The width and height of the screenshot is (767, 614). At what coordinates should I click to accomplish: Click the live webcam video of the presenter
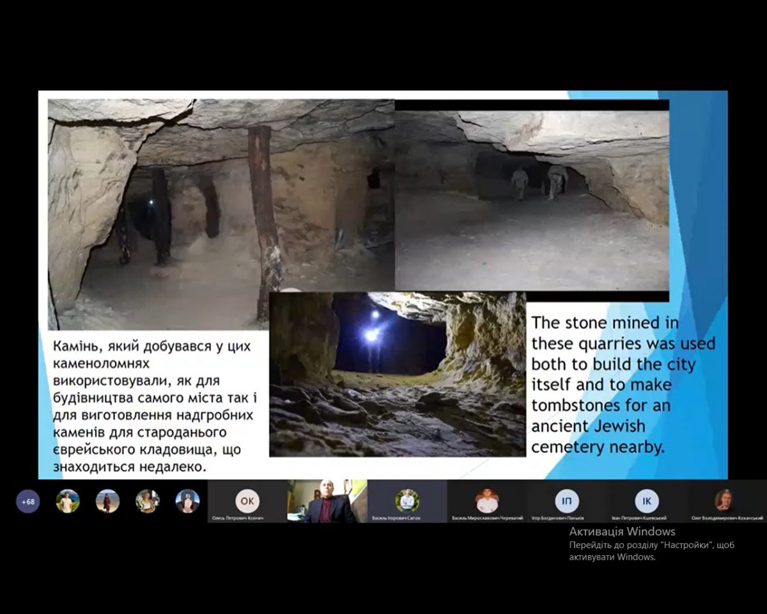tap(327, 501)
